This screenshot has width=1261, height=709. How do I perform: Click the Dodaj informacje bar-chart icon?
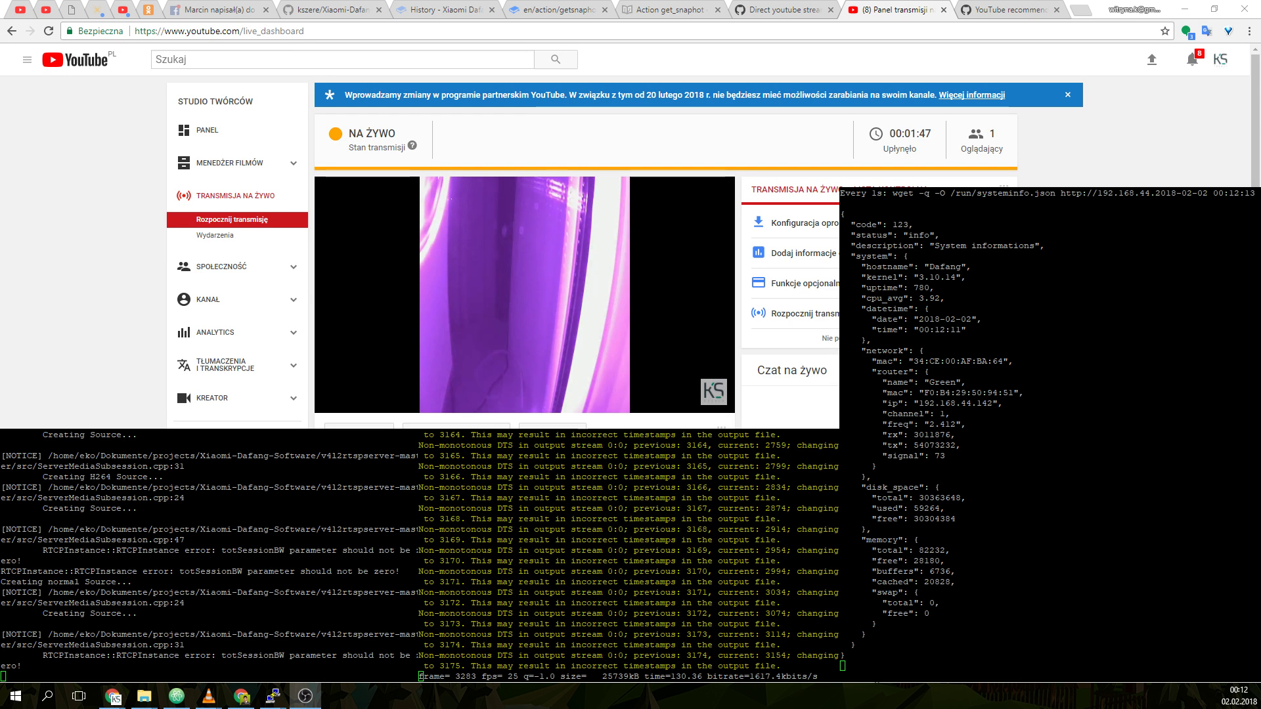[x=759, y=253]
